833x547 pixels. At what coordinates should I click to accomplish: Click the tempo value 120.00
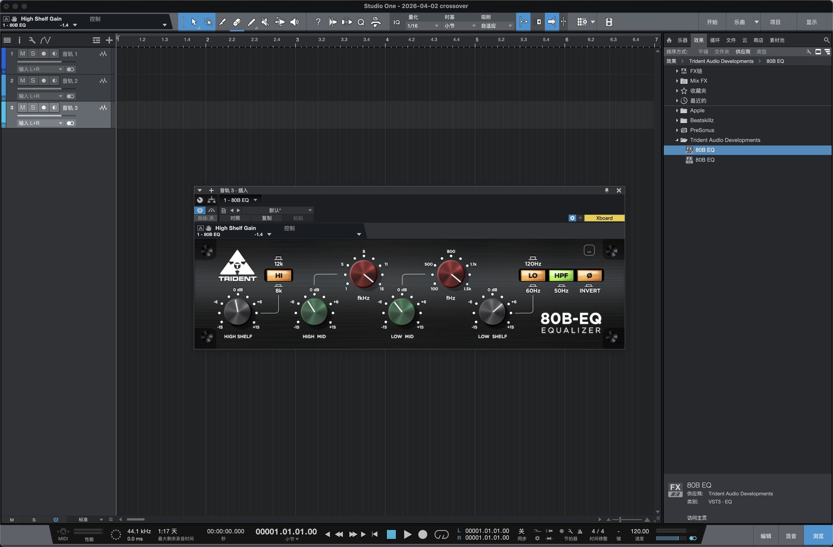[640, 531]
